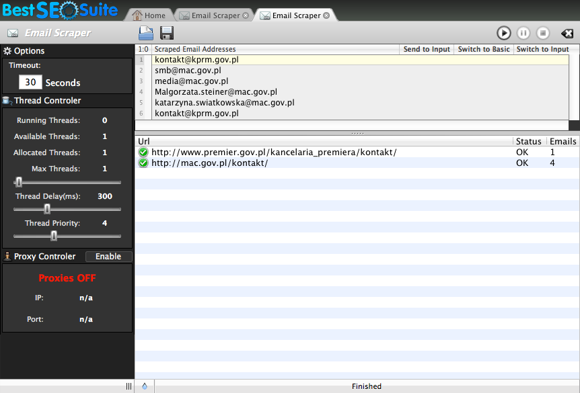Switch to the first Email Scraper tab
This screenshot has width=580, height=393.
[214, 15]
